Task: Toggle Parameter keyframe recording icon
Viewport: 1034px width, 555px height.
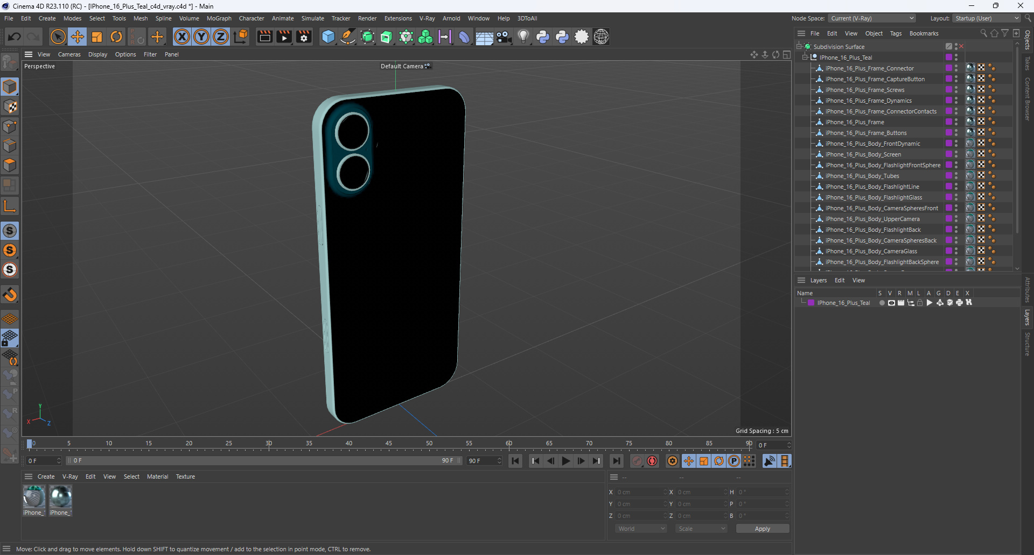Action: coord(734,461)
